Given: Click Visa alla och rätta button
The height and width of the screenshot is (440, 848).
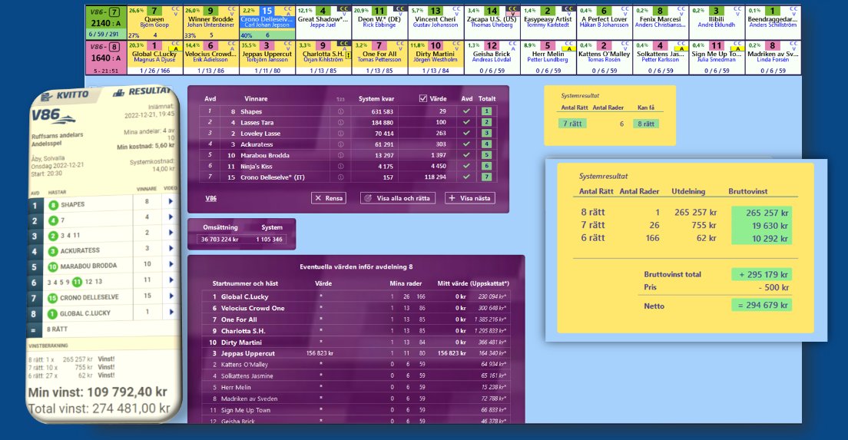Looking at the screenshot, I should [398, 198].
